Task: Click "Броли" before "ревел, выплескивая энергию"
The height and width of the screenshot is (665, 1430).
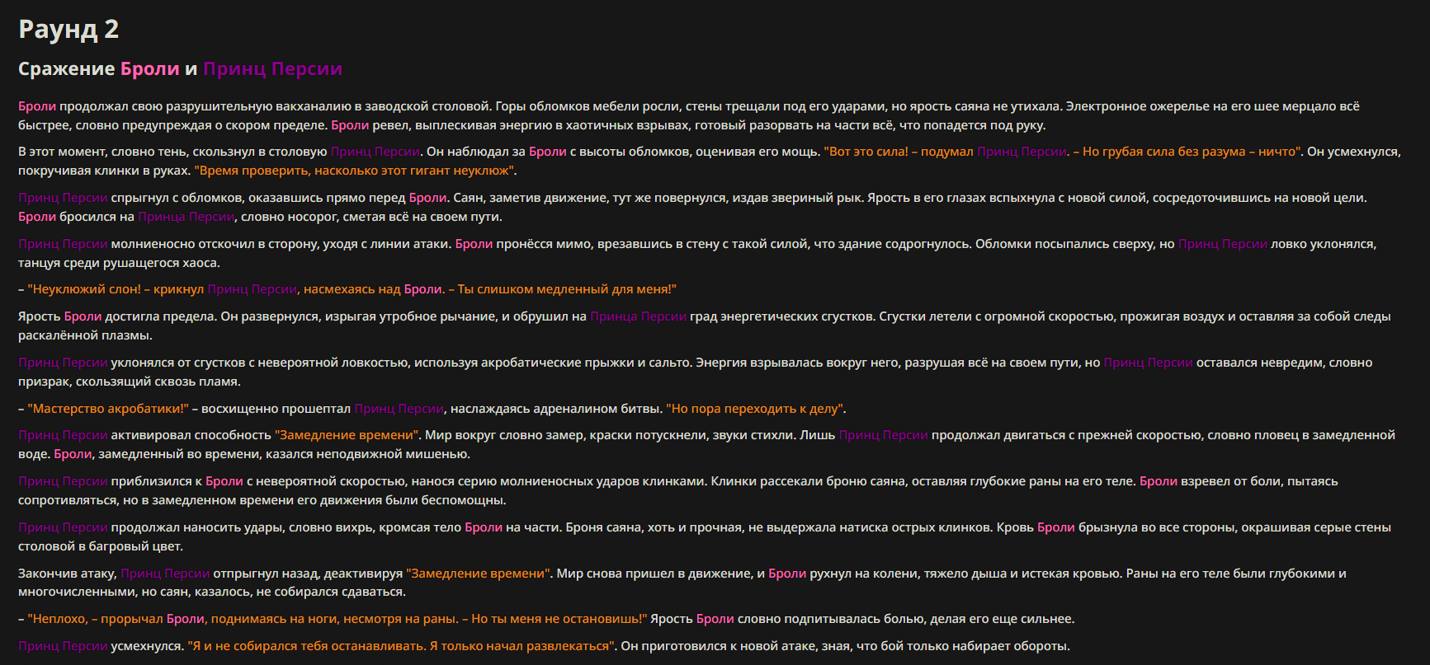Action: point(350,125)
